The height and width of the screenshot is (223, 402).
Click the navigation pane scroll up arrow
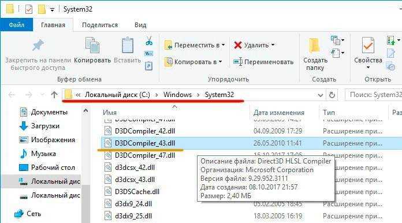pyautogui.click(x=86, y=111)
